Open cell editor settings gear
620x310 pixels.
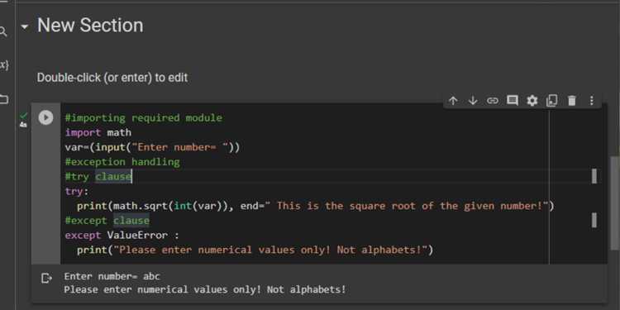pyautogui.click(x=532, y=101)
